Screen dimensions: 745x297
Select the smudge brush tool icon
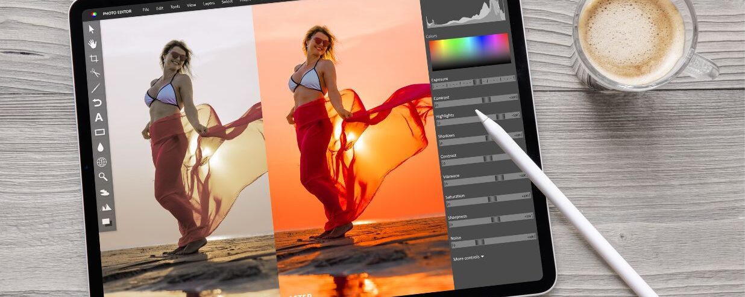[104, 192]
